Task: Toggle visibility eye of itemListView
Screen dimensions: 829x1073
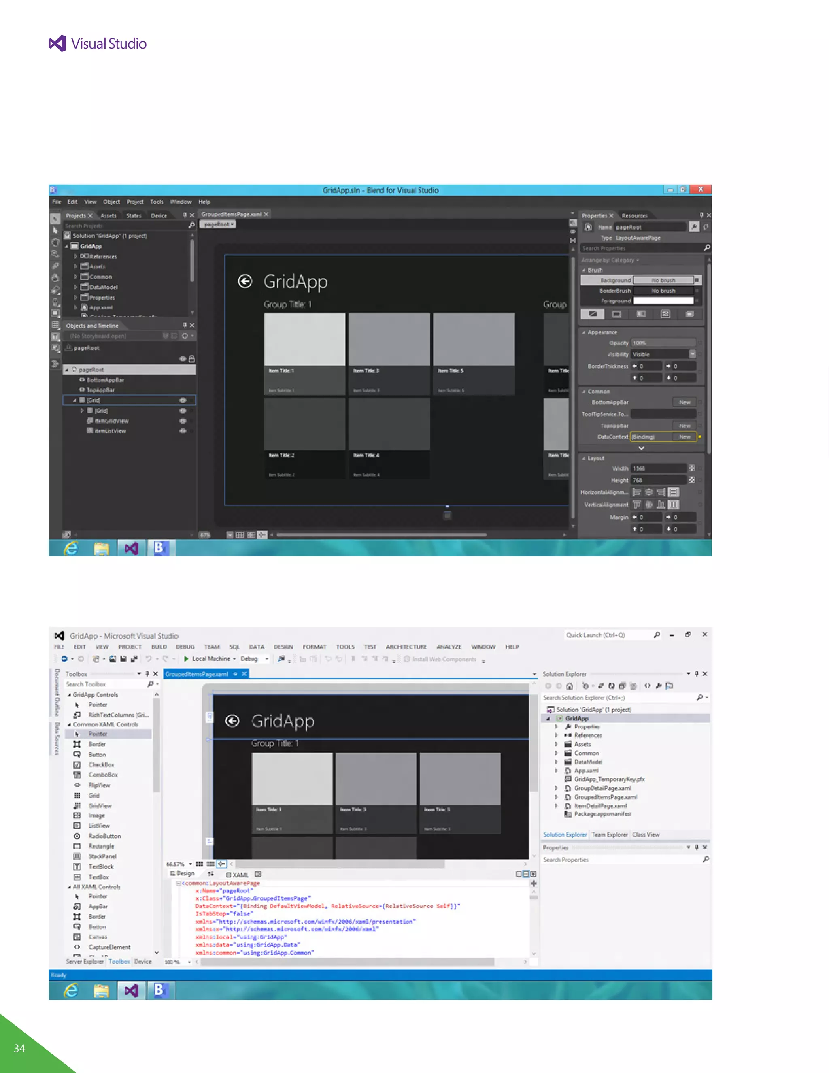Action: point(183,431)
